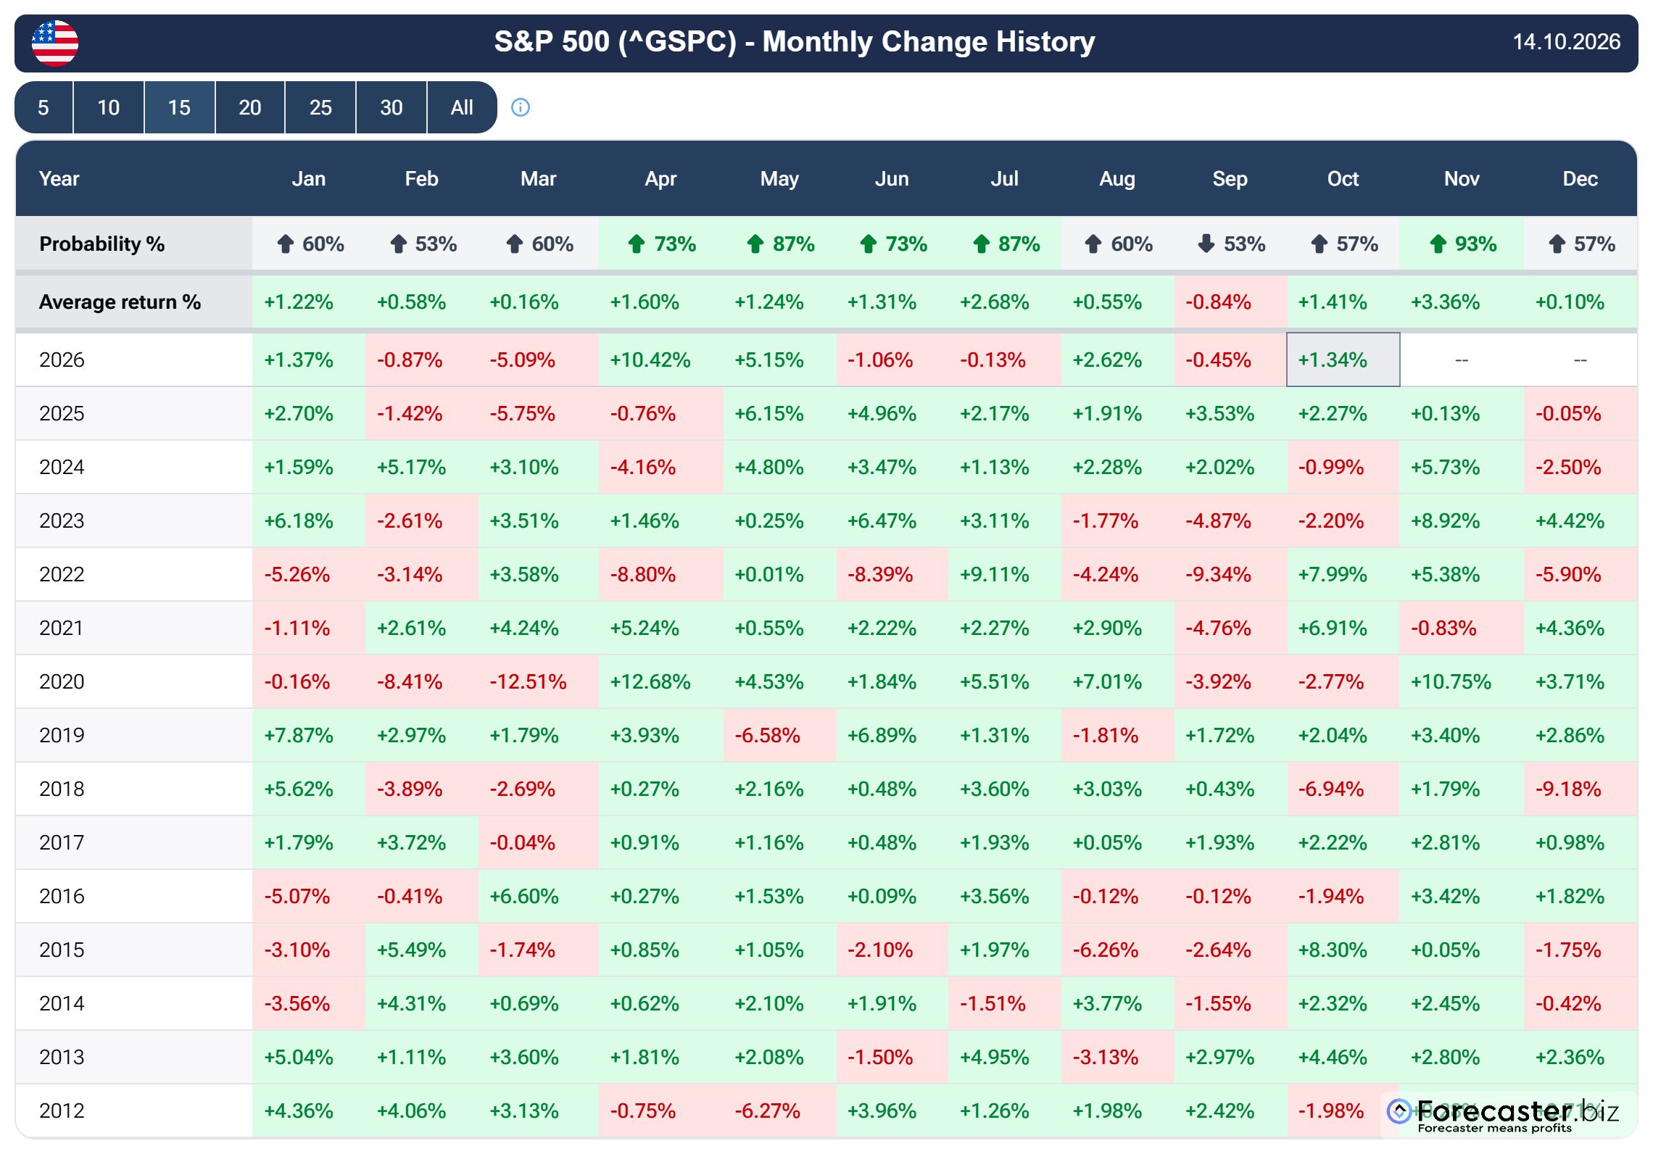The width and height of the screenshot is (1653, 1154).
Task: Click the blue info icon beside period tabs
Action: [x=521, y=107]
